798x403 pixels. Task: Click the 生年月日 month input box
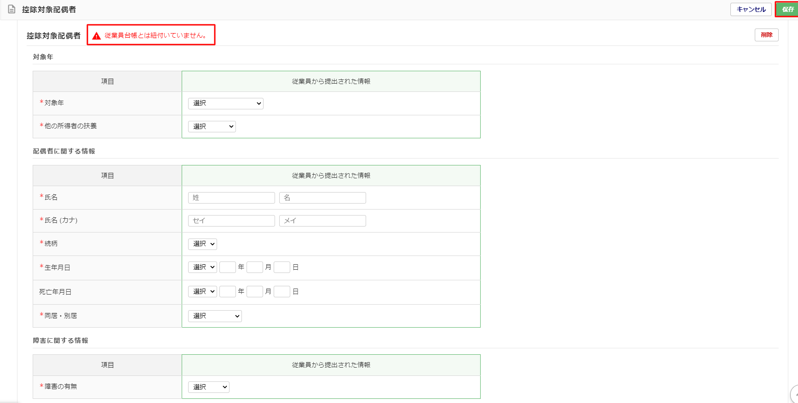(x=255, y=267)
